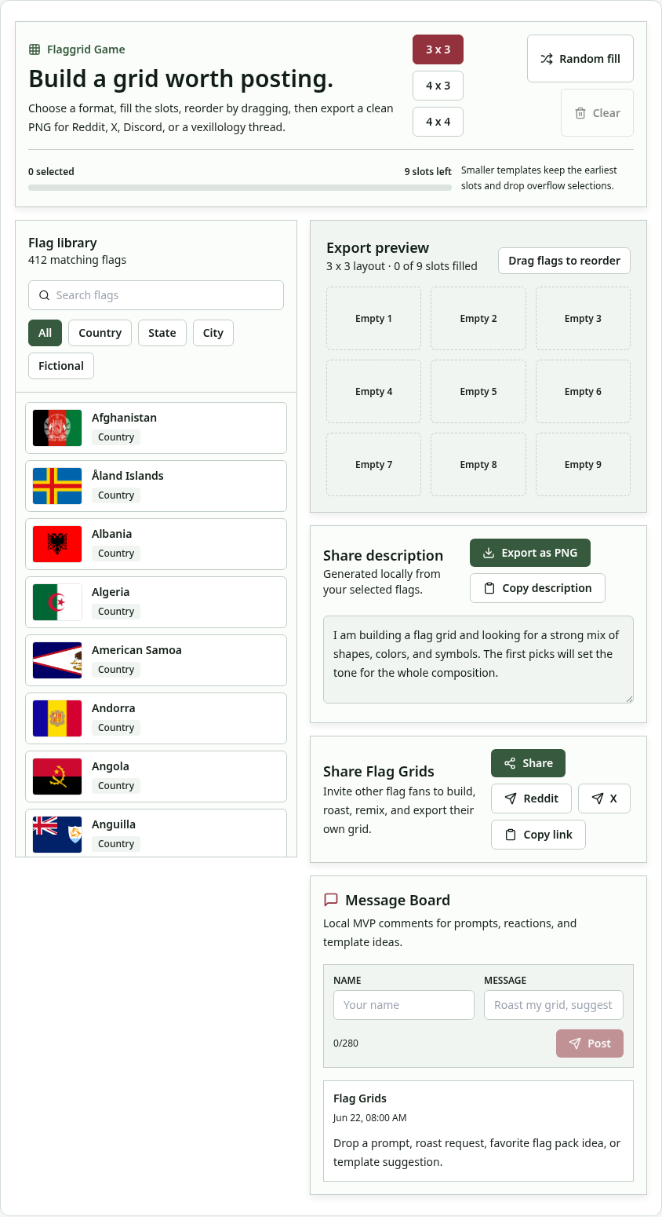Click the Afghanistan flag thumbnail

(x=57, y=428)
